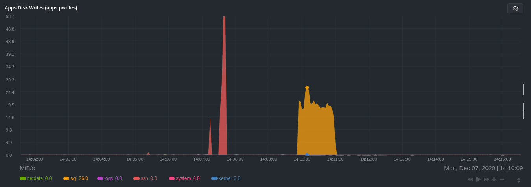
Task: Click the orange sql peak marker dot
Action: tap(307, 88)
